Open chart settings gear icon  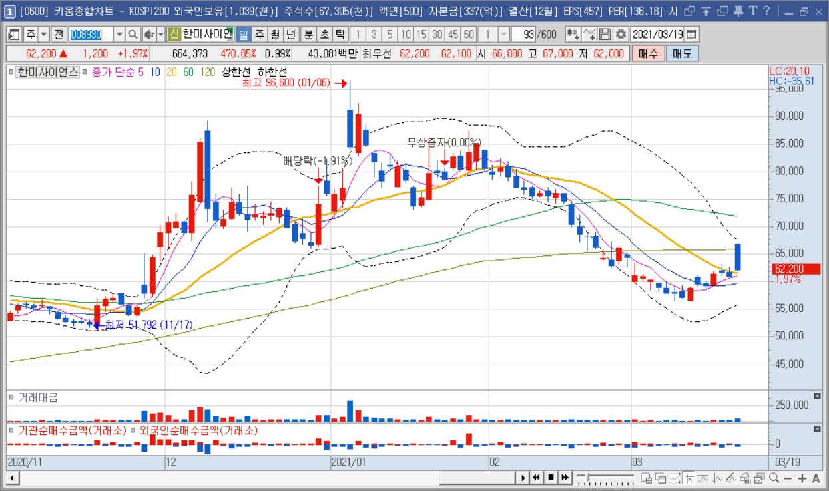pyautogui.click(x=621, y=35)
